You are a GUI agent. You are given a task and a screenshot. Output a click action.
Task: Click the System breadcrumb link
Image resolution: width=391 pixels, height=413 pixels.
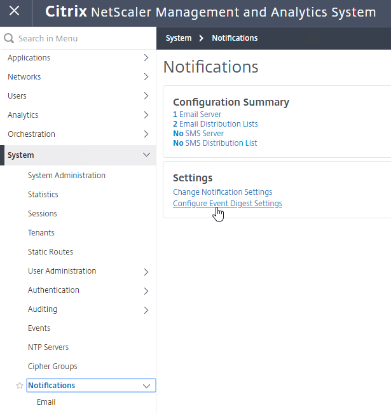[179, 38]
